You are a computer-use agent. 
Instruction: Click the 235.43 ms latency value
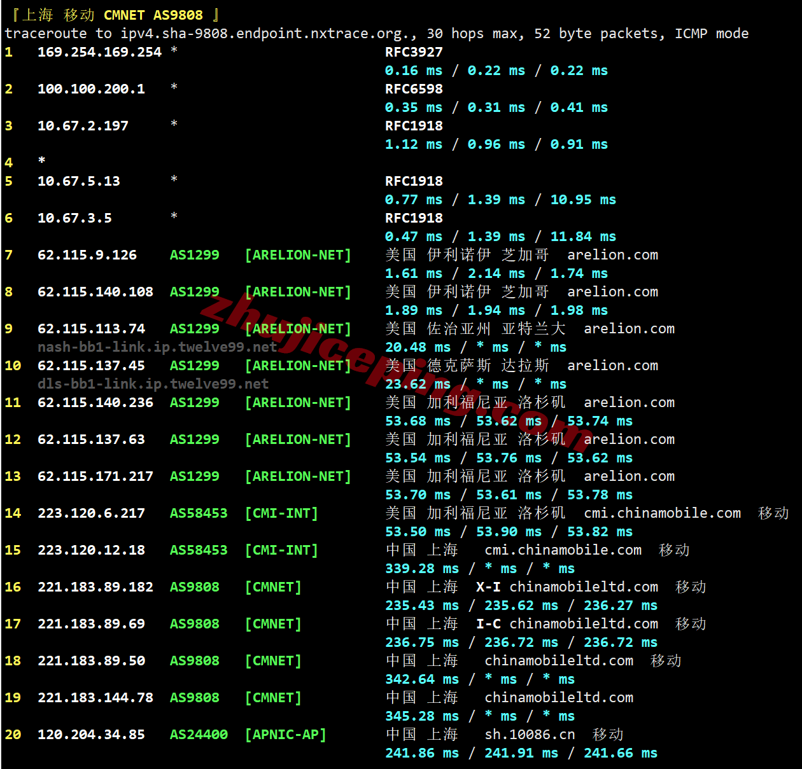pos(422,606)
